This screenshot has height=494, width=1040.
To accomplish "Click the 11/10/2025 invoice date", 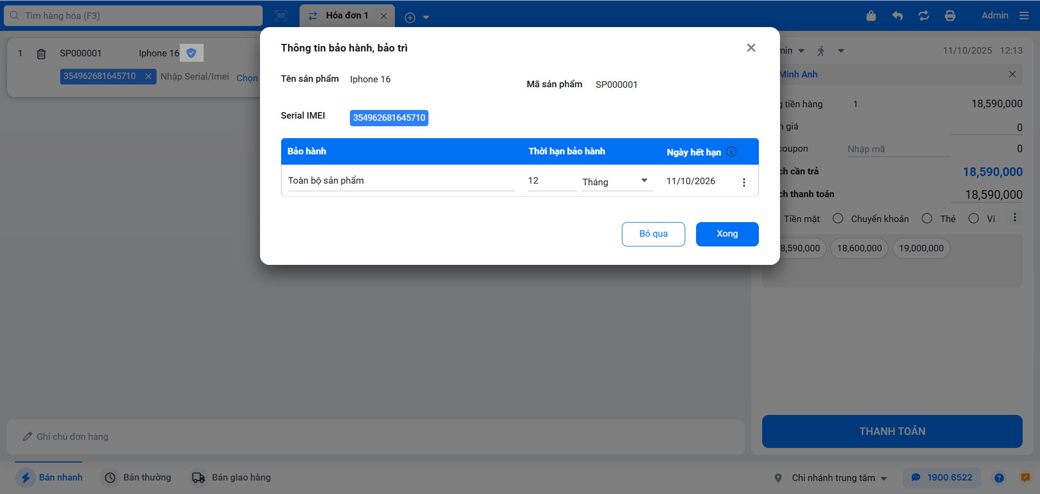I will tap(967, 50).
